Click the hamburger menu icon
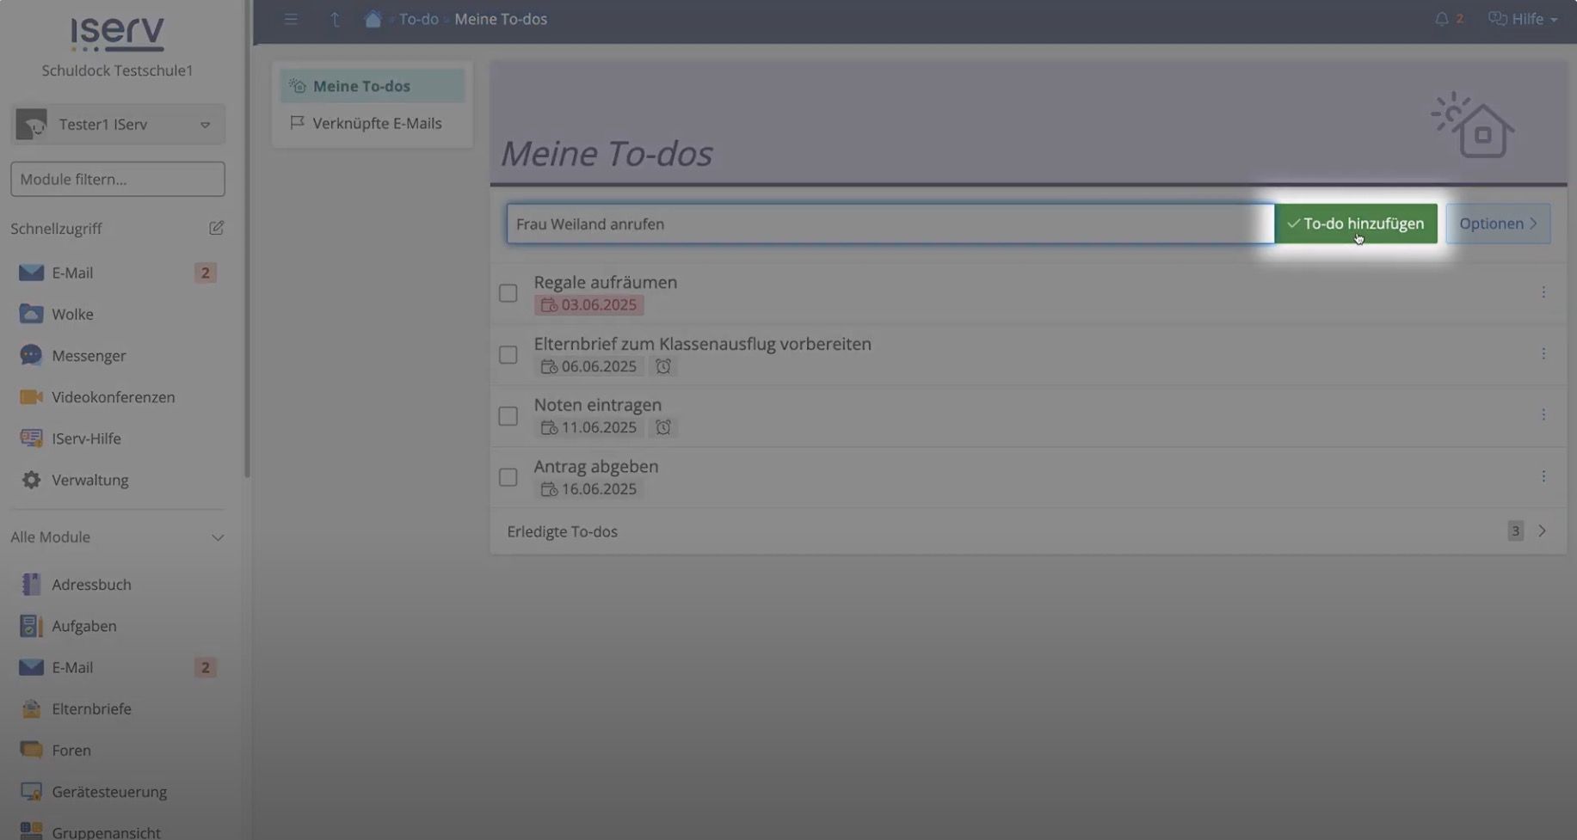1577x840 pixels. point(291,19)
